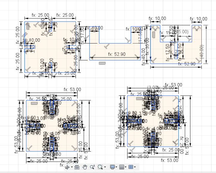Expand the Orbit type dropdown arrow
This screenshot has height=173, width=216.
pyautogui.click(x=72, y=167)
